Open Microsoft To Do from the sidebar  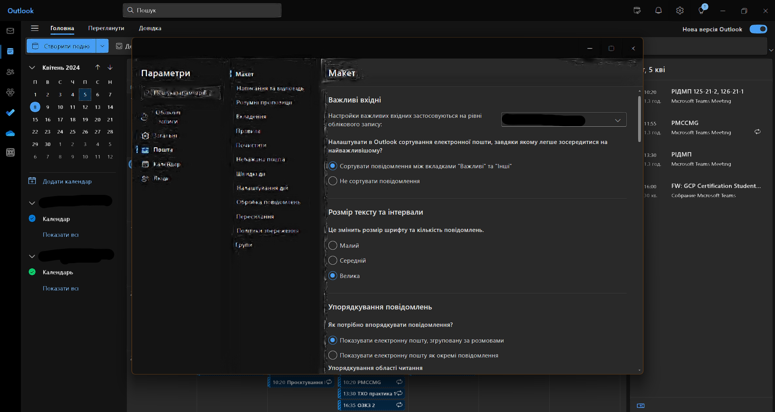click(11, 112)
